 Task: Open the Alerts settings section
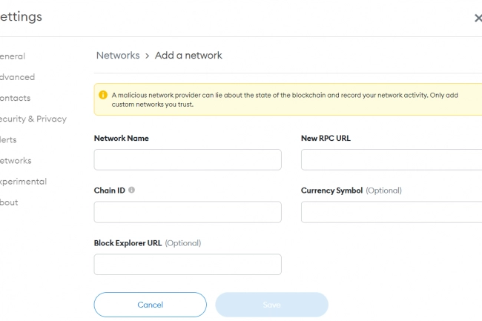click(x=9, y=139)
